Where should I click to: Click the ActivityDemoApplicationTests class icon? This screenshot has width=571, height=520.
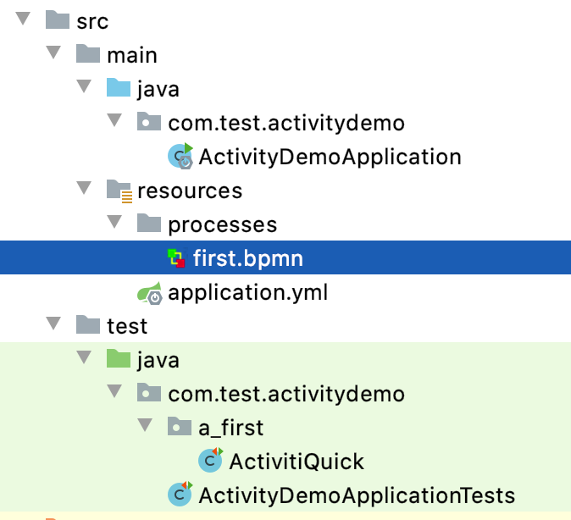180,495
